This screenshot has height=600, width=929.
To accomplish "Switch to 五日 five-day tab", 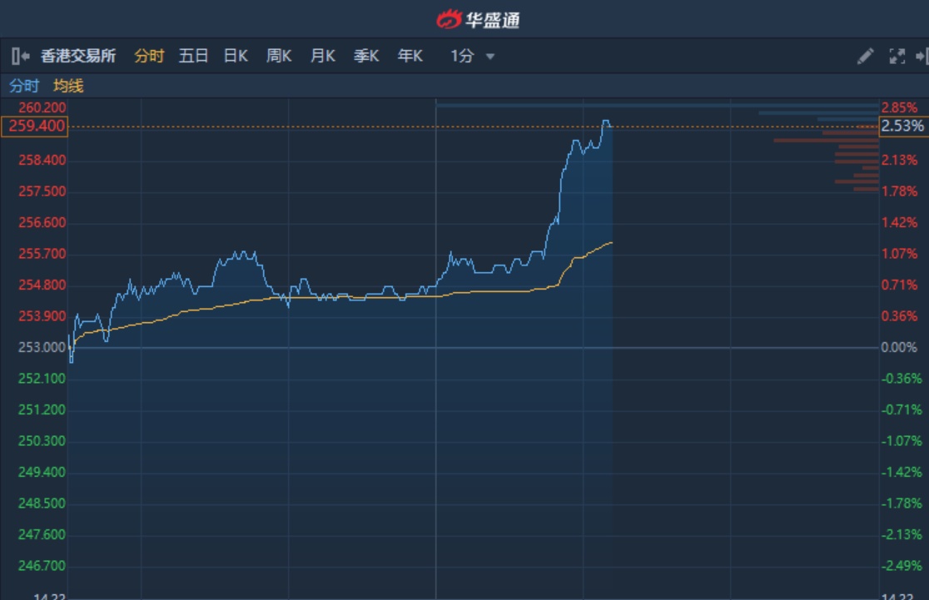I will coord(193,56).
